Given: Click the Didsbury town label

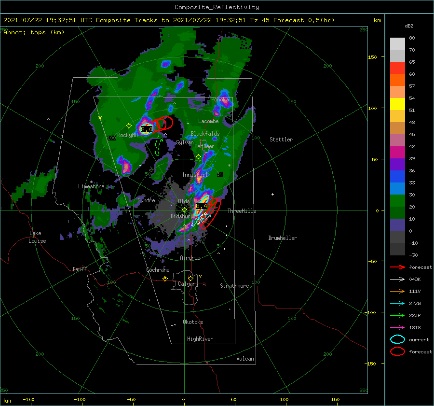Looking at the screenshot, I should pyautogui.click(x=182, y=216).
